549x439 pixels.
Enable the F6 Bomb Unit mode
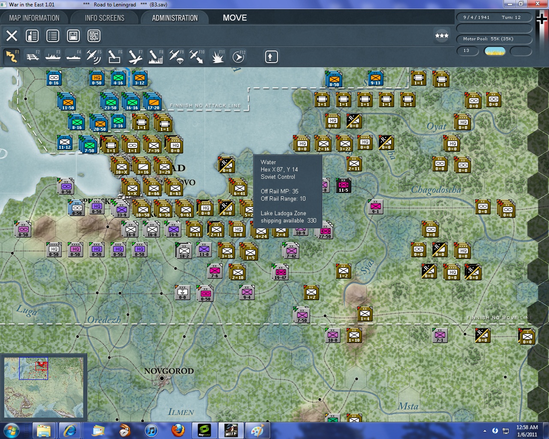[x=115, y=57]
